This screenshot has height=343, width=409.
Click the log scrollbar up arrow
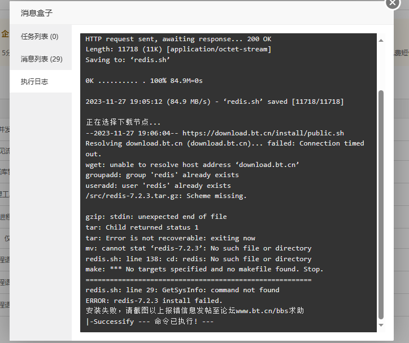point(381,41)
